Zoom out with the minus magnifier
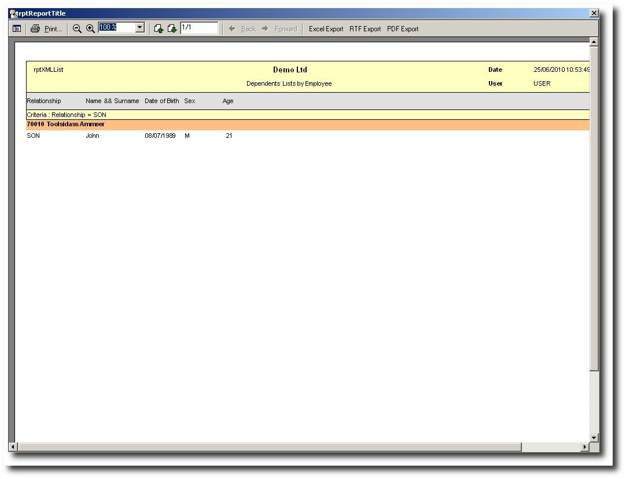 click(x=77, y=28)
